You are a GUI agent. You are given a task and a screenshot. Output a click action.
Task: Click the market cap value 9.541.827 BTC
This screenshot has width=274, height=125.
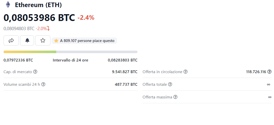pos(125,72)
